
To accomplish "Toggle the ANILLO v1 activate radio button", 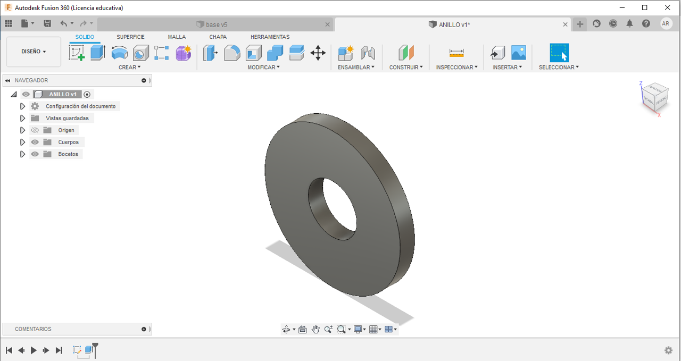I will [87, 94].
